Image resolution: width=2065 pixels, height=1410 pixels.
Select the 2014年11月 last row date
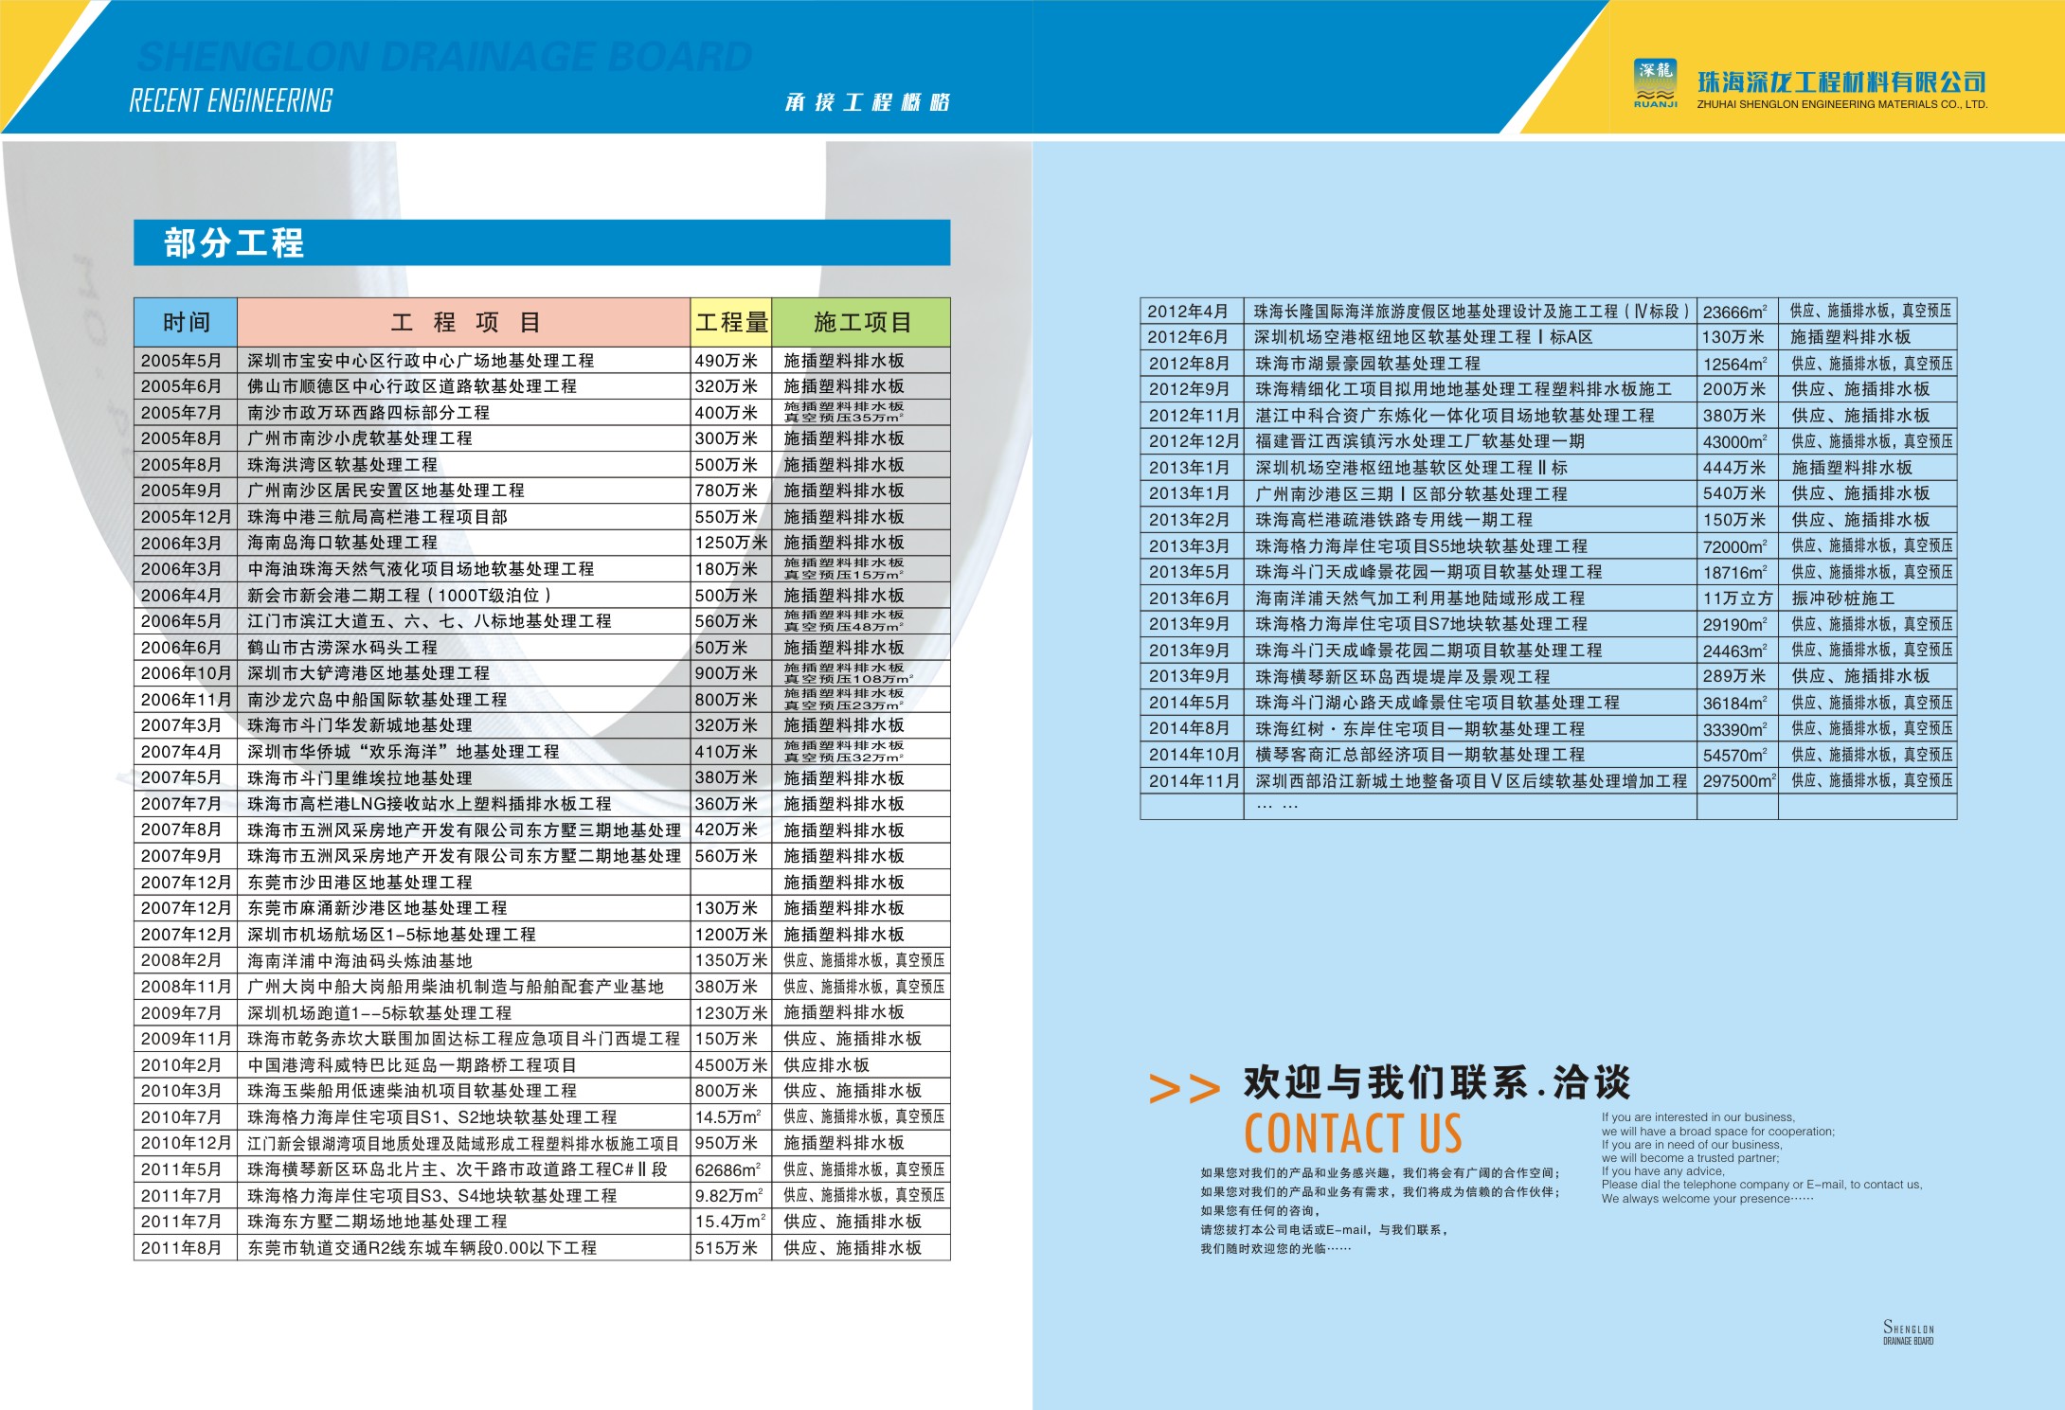click(x=1194, y=781)
